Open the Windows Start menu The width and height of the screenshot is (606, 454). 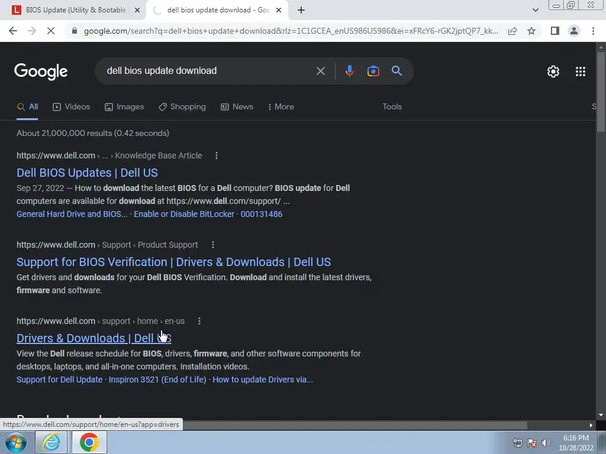click(16, 442)
